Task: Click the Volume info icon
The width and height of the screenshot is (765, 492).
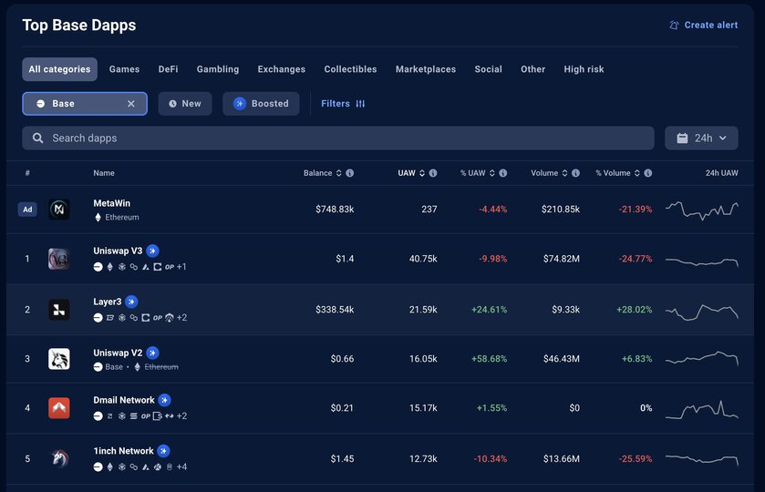Action: [x=575, y=173]
